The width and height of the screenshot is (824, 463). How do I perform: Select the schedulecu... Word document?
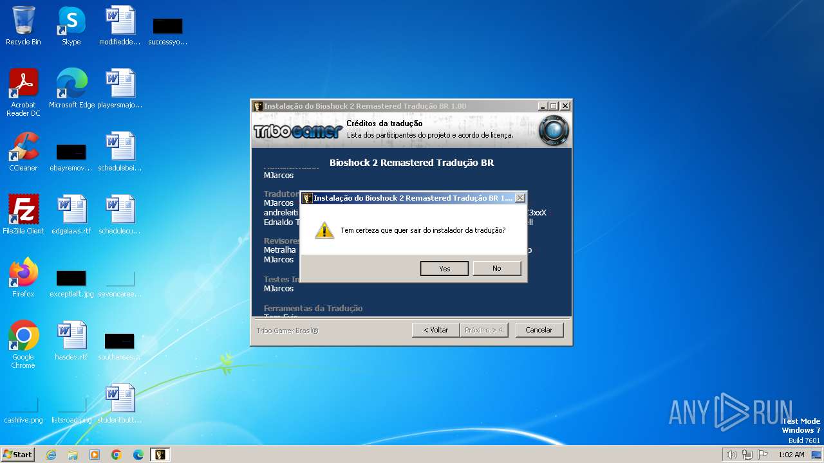click(120, 215)
